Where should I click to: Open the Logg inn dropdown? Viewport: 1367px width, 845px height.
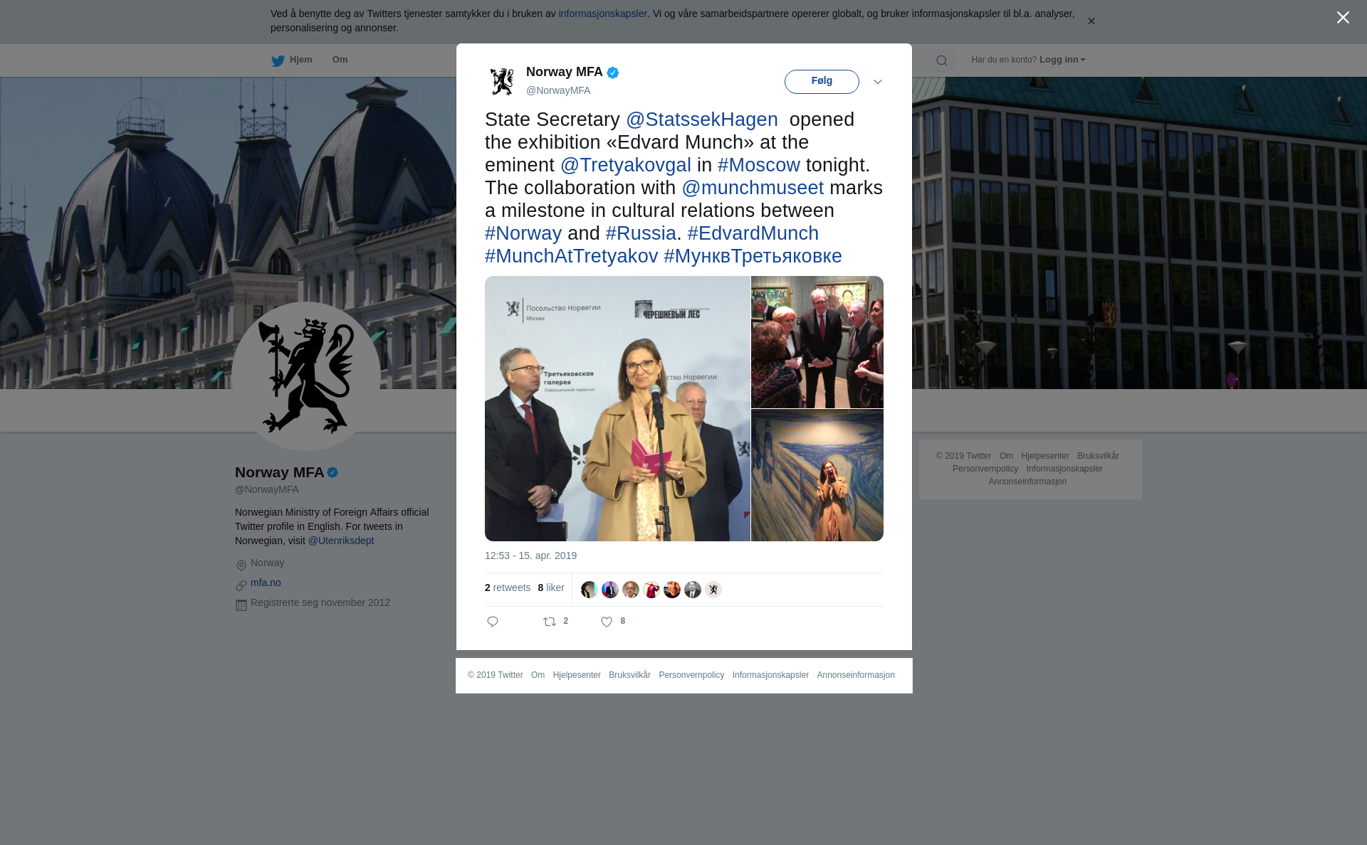tap(1062, 60)
